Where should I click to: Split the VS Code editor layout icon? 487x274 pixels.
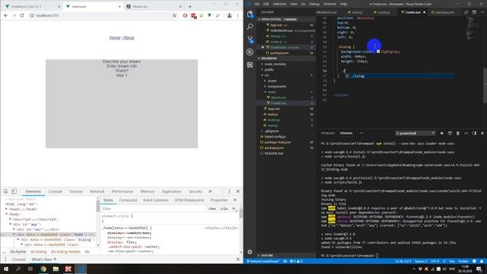coord(474,12)
